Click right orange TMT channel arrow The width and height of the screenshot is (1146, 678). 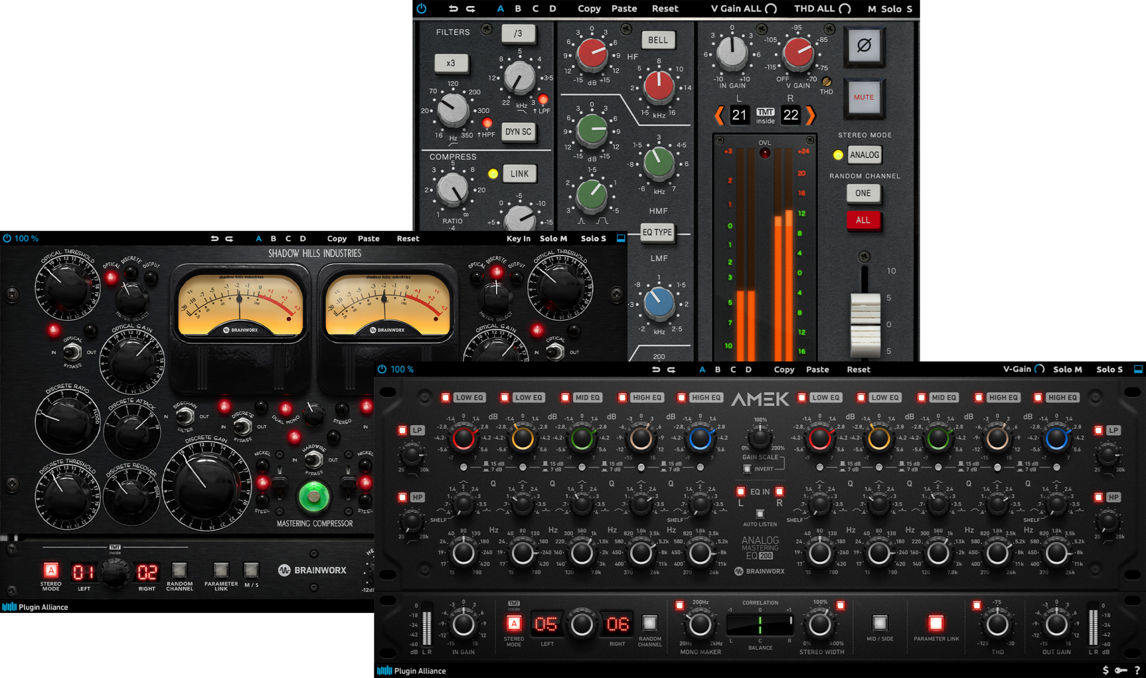tap(810, 115)
